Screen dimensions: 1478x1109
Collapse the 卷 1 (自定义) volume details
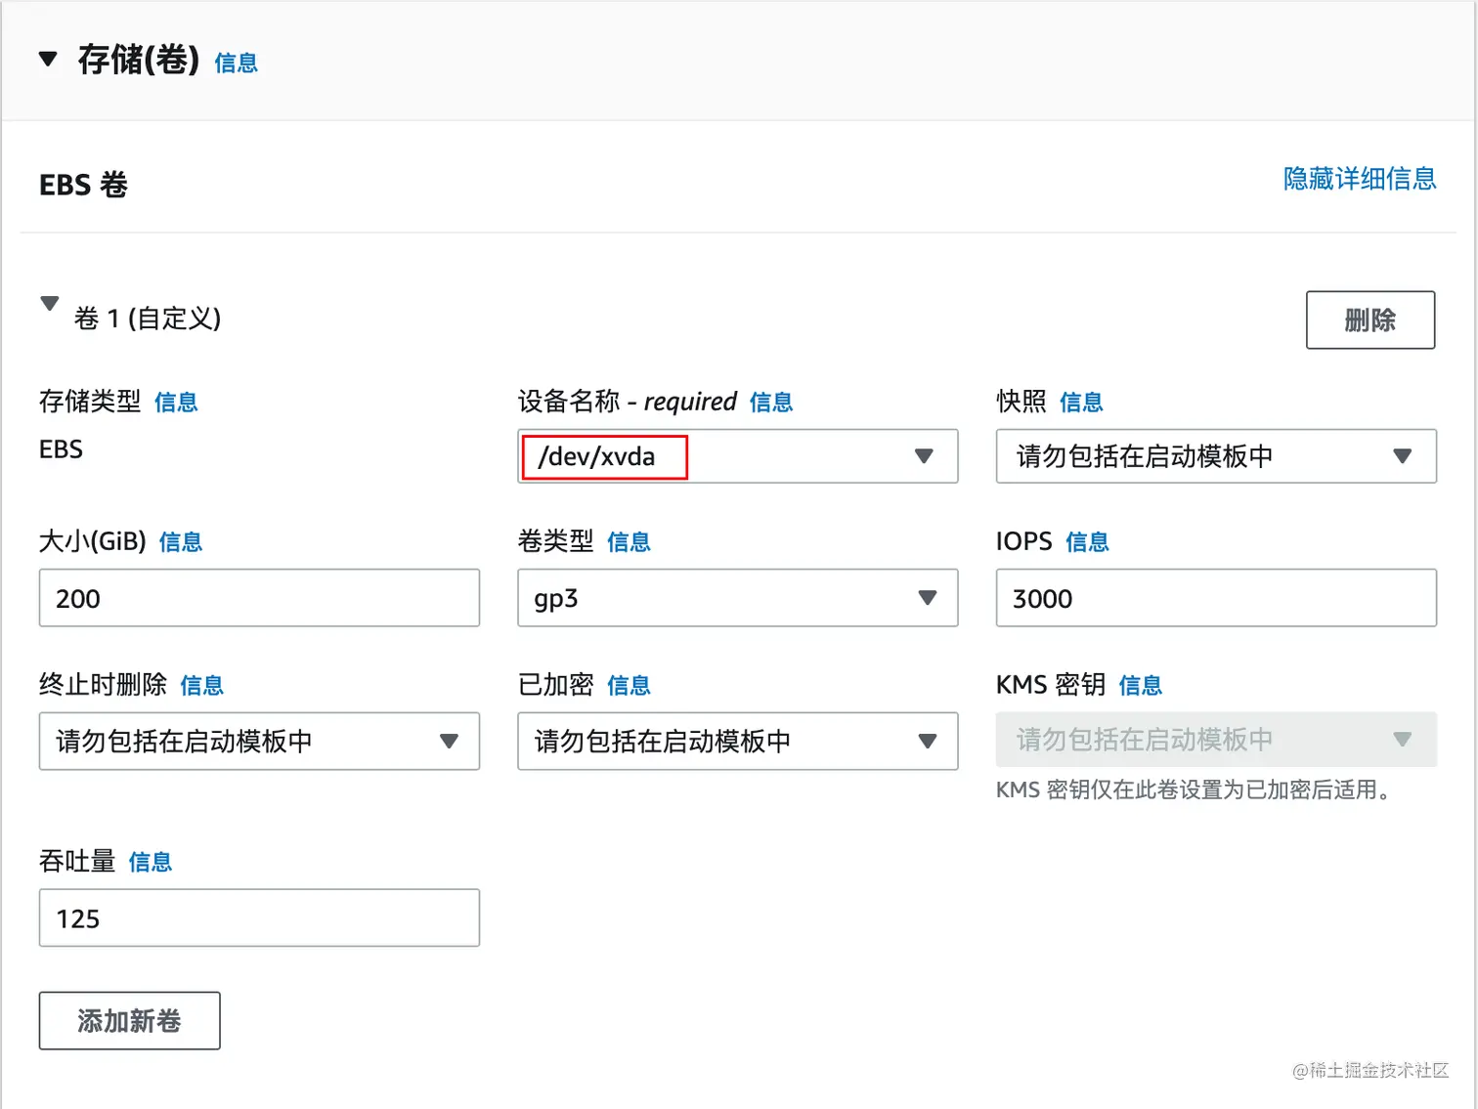point(50,304)
